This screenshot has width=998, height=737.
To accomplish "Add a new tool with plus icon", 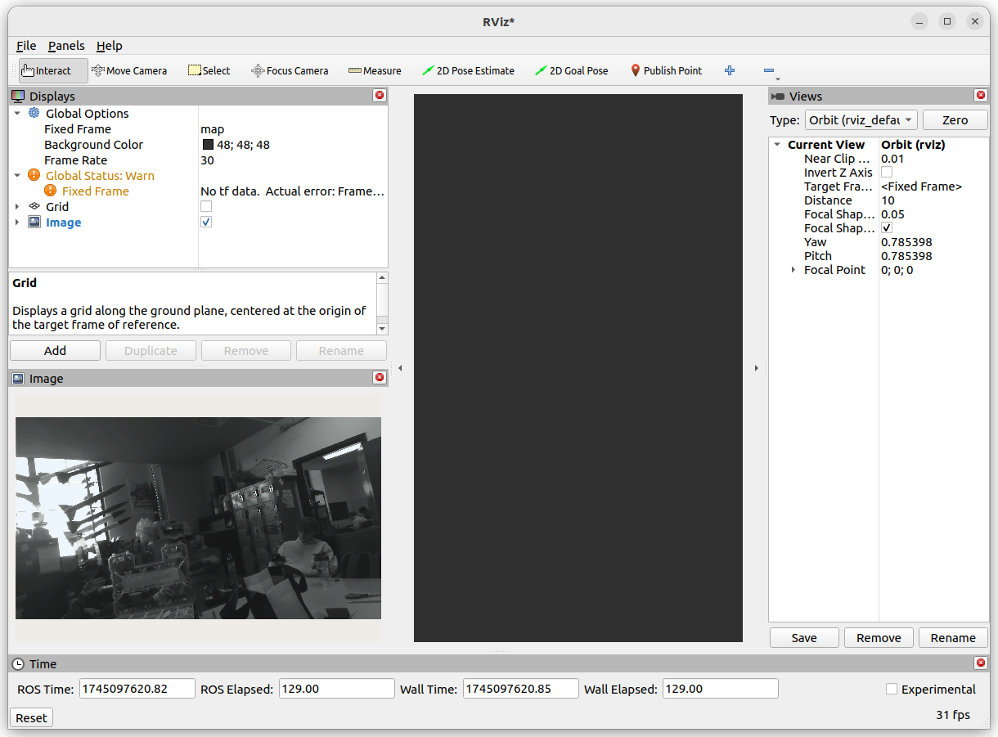I will point(730,70).
